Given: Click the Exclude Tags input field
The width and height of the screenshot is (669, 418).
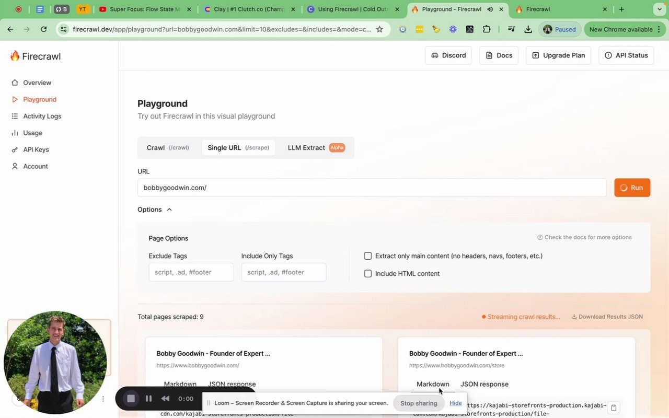Looking at the screenshot, I should 191,272.
